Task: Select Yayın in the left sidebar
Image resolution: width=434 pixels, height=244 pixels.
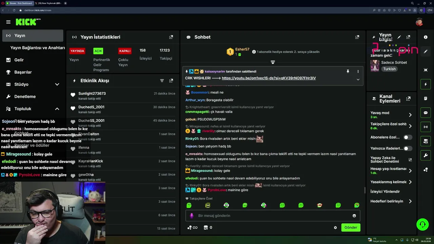Action: (33, 36)
